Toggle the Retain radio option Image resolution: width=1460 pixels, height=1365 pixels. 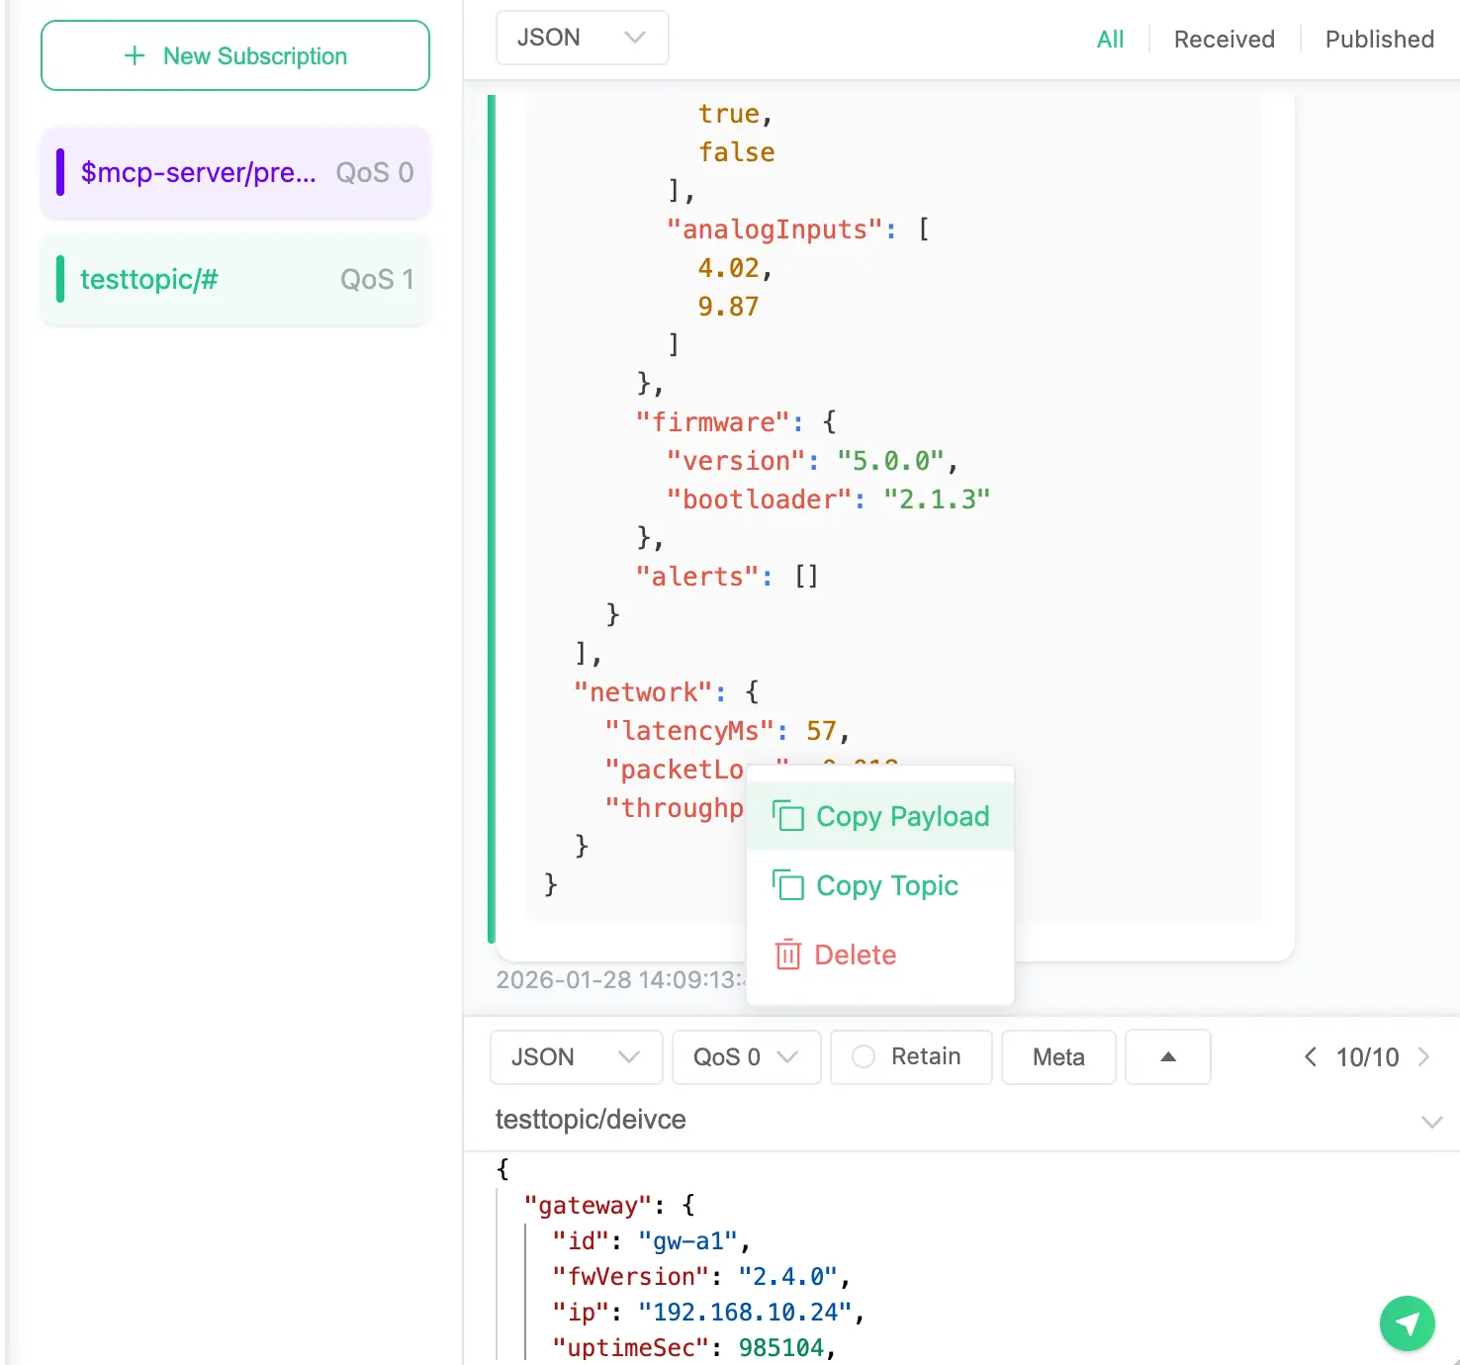pos(864,1056)
